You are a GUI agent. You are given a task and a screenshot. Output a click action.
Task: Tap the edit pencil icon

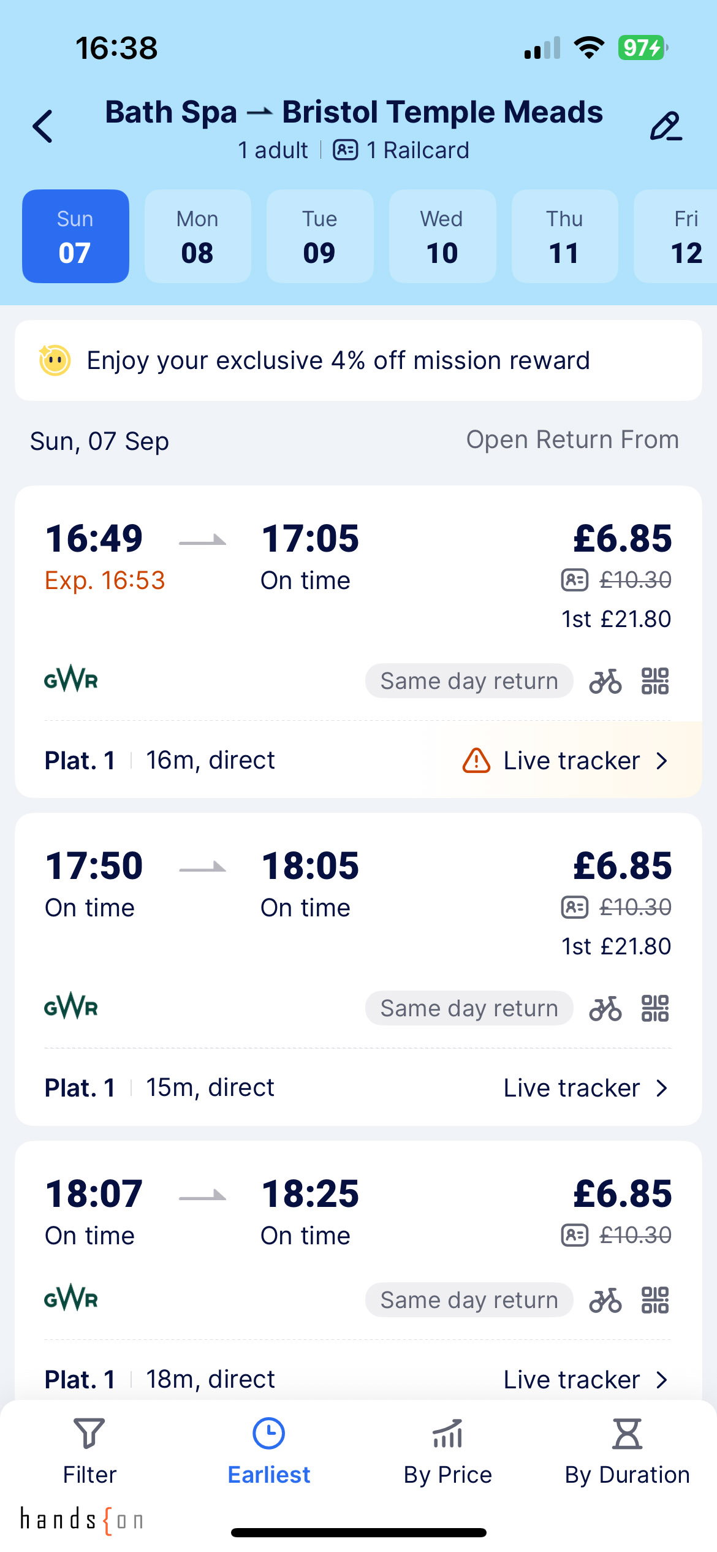pos(666,127)
